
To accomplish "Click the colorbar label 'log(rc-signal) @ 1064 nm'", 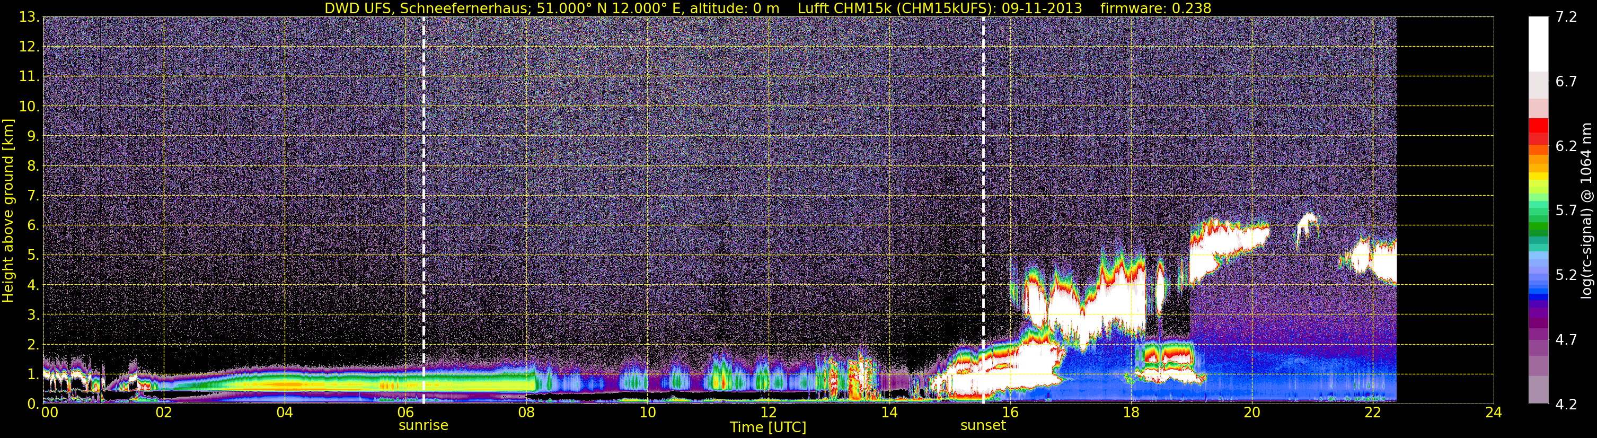I will [x=1586, y=211].
